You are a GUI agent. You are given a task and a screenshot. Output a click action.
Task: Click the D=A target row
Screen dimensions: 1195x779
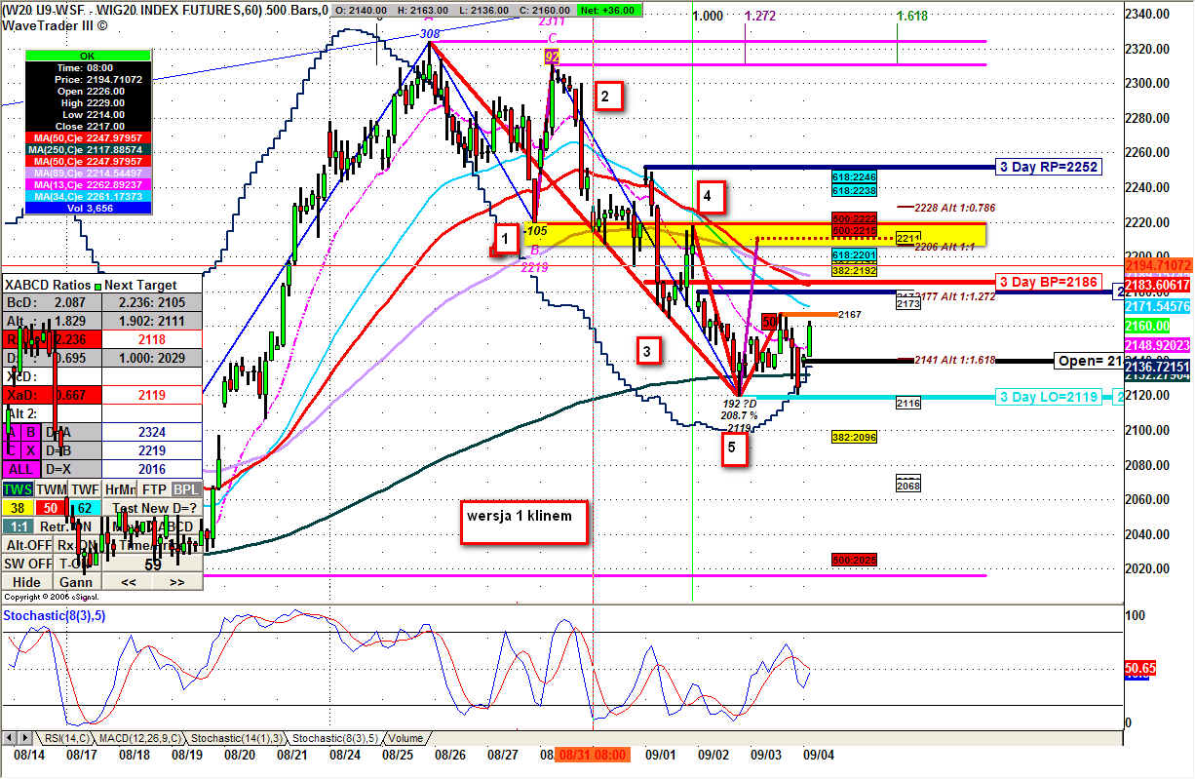(x=71, y=432)
